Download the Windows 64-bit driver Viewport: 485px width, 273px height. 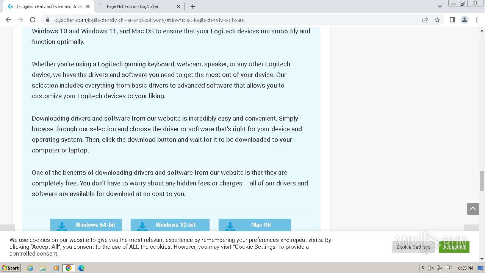coord(86,225)
